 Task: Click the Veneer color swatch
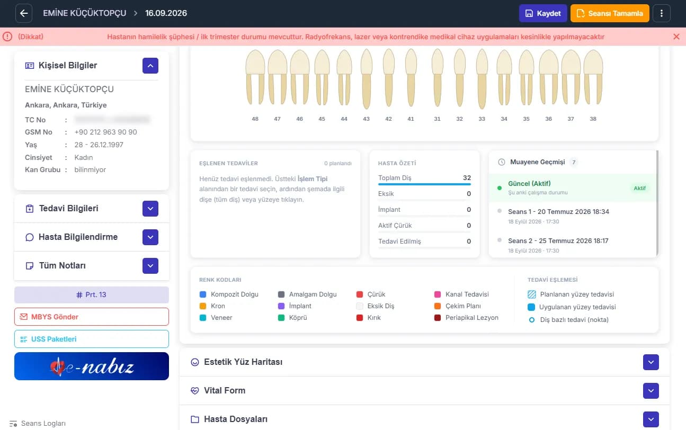(203, 318)
